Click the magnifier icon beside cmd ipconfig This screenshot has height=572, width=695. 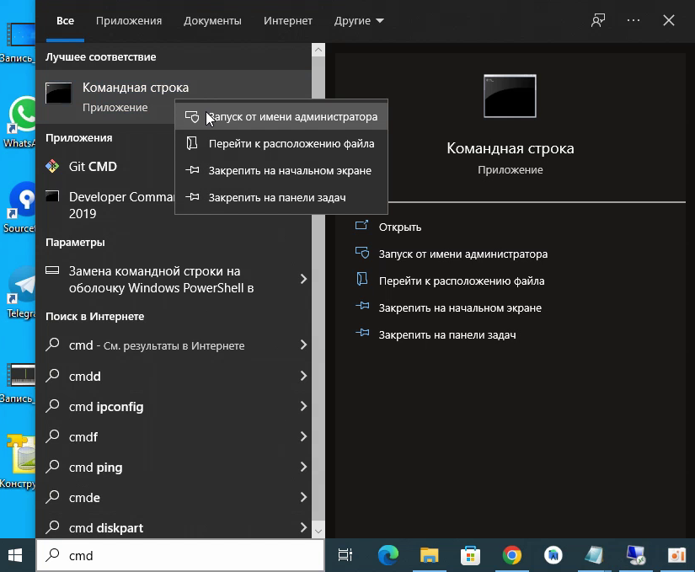pos(53,406)
